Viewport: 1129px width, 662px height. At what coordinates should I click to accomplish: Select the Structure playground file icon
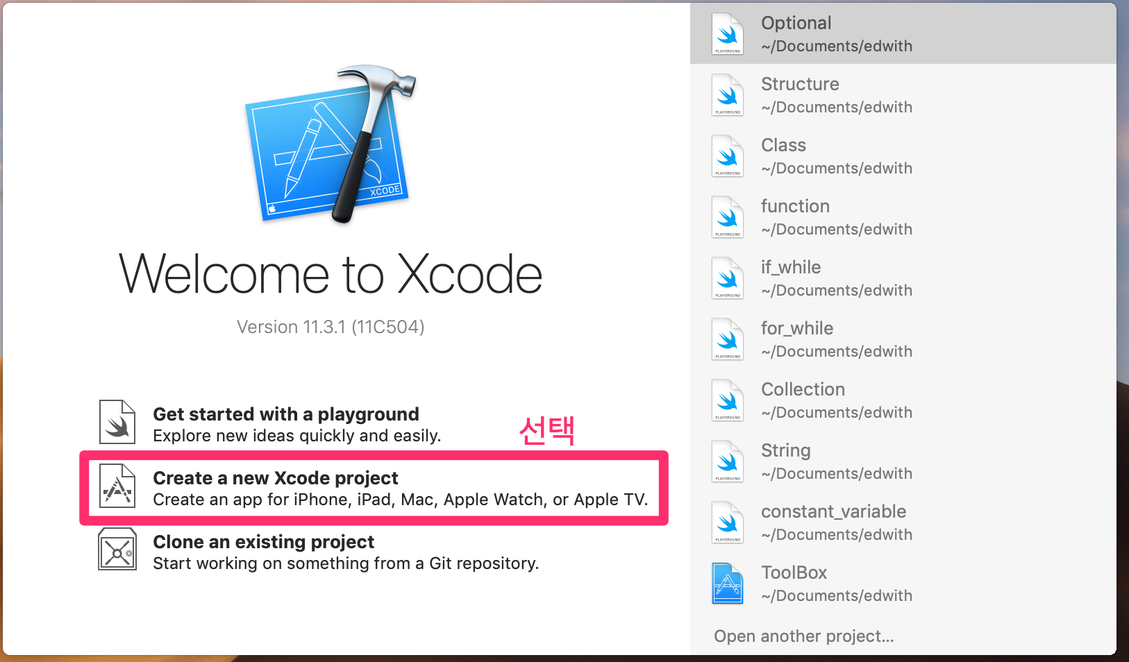coord(728,95)
